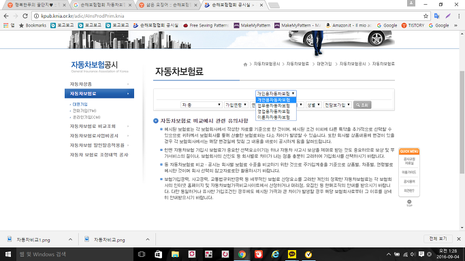
Task: Open the Bookmarks folder in bookmarks bar
Action: click(33, 25)
